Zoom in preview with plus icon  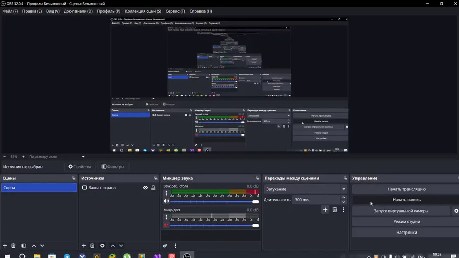[x=23, y=157]
